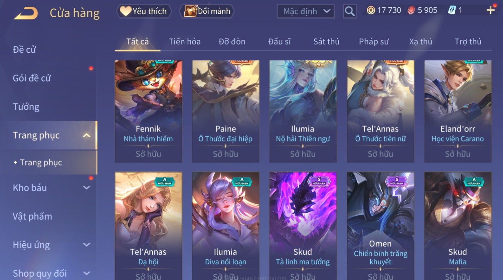
Task: Expand the Hiệu ứng sidebar section
Action: [x=87, y=245]
